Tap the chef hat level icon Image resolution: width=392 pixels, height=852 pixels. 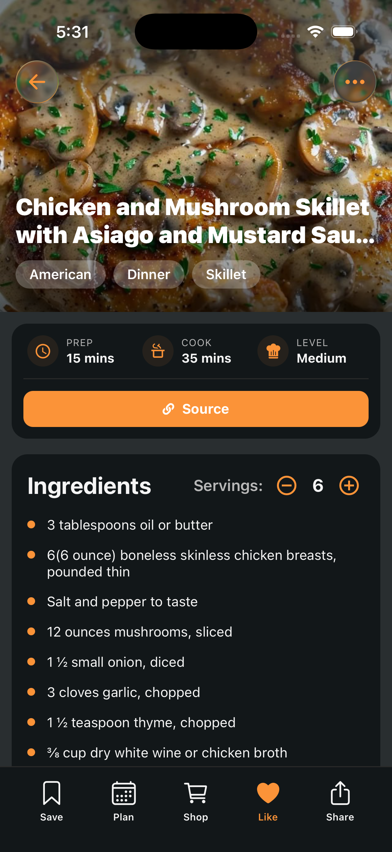(x=273, y=351)
